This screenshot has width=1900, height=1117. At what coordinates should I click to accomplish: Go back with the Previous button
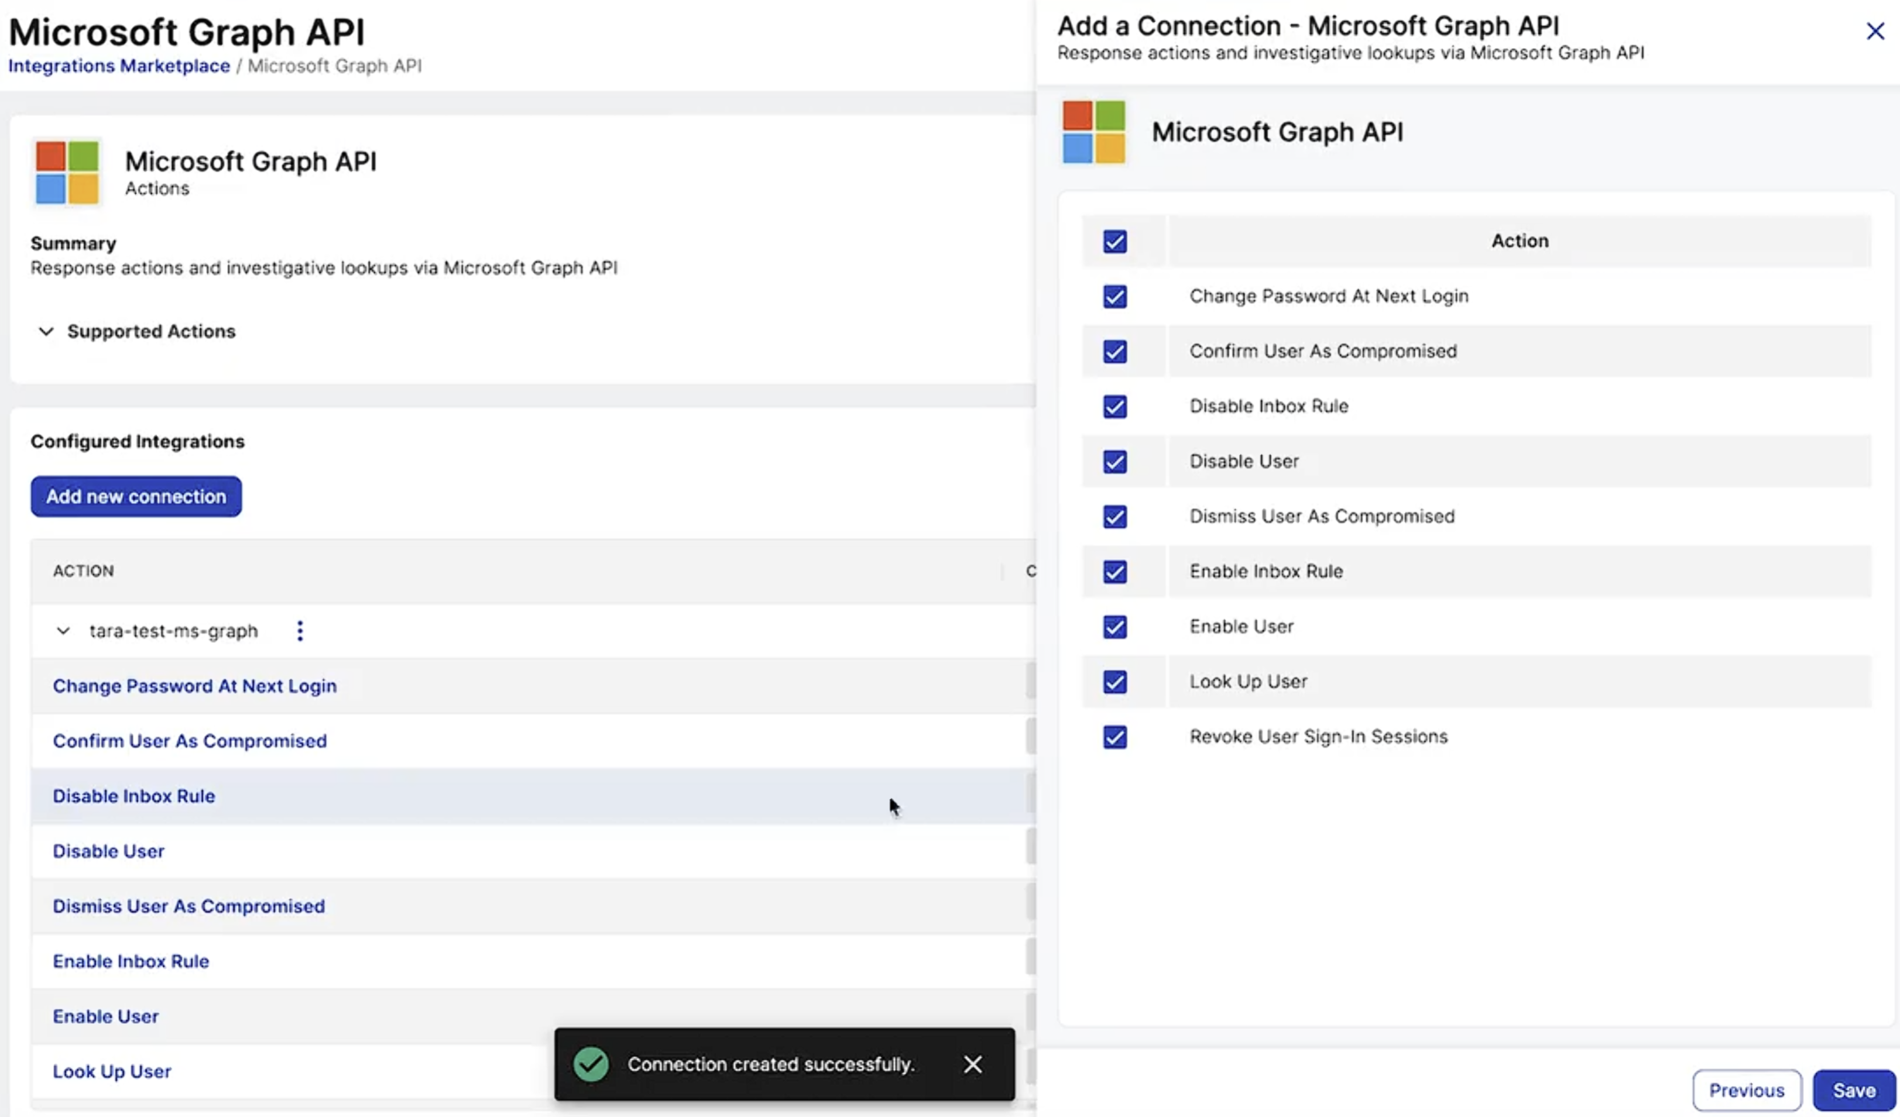click(1746, 1090)
